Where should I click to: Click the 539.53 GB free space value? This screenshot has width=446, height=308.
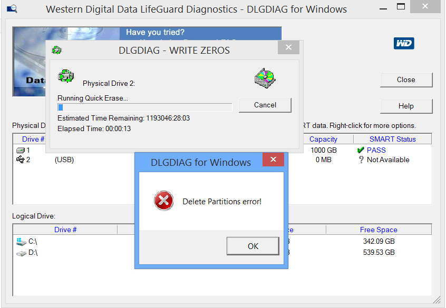coord(379,252)
